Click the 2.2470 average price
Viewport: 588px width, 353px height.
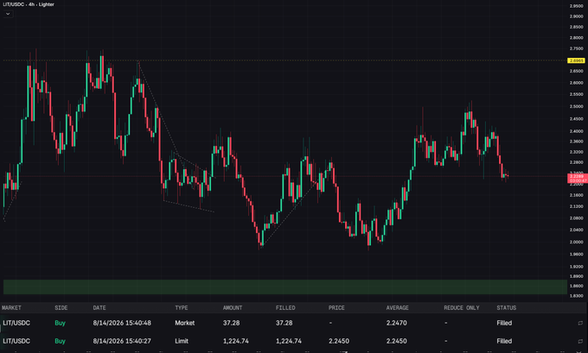[x=396, y=323]
